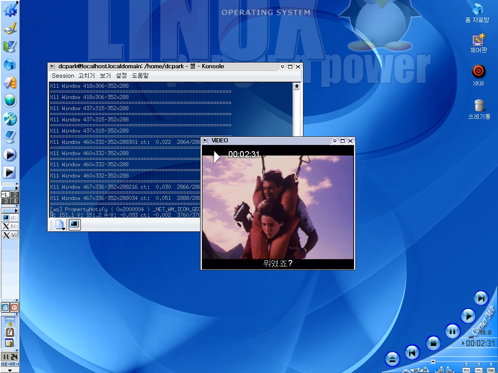Image resolution: width=498 pixels, height=373 pixels.
Task: Click the Eject button in Corner MP
Action: click(392, 359)
